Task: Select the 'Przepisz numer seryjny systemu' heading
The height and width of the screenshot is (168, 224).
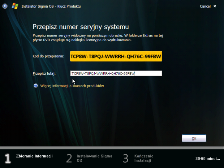Action: tap(81, 27)
